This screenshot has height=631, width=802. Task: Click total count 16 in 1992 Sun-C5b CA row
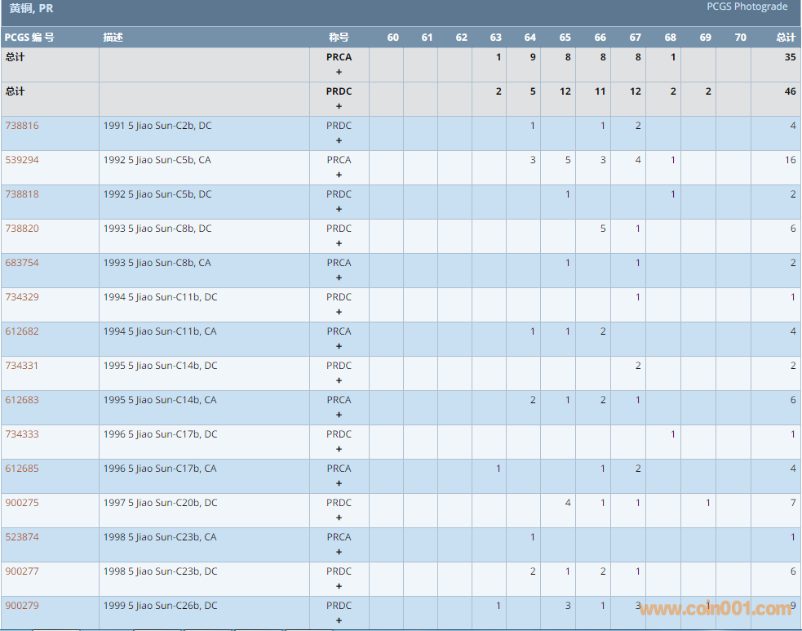pyautogui.click(x=790, y=160)
